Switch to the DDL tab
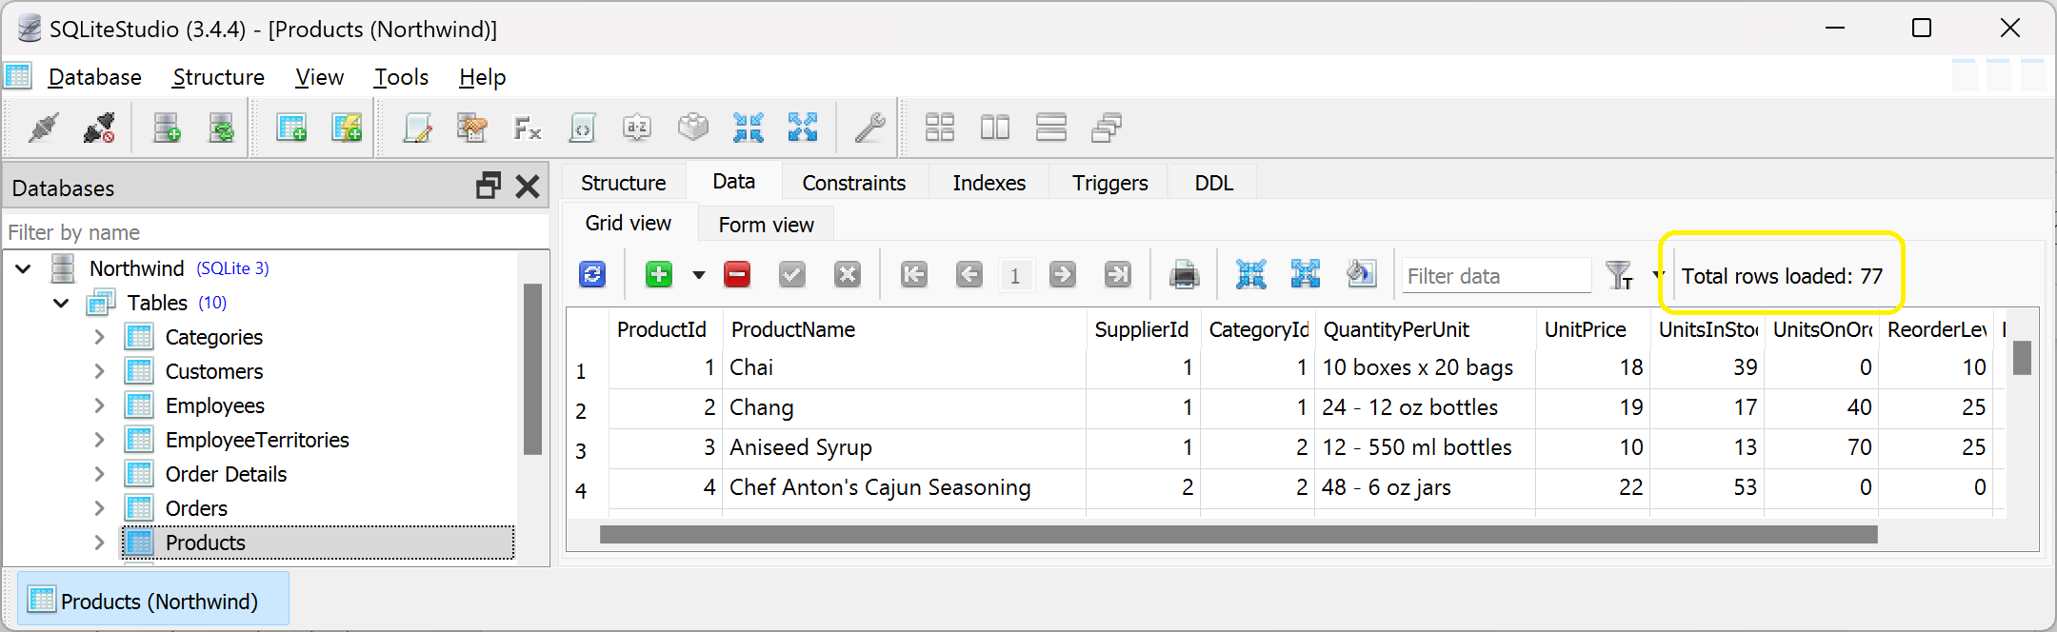 [1213, 183]
